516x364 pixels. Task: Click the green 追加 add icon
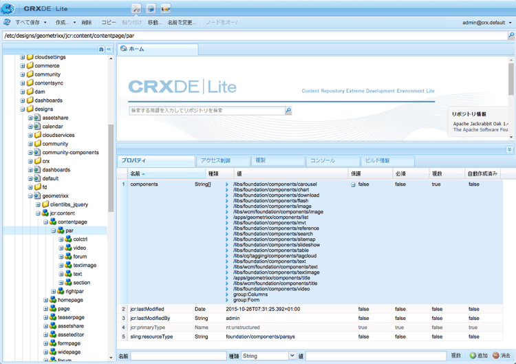[x=473, y=356]
